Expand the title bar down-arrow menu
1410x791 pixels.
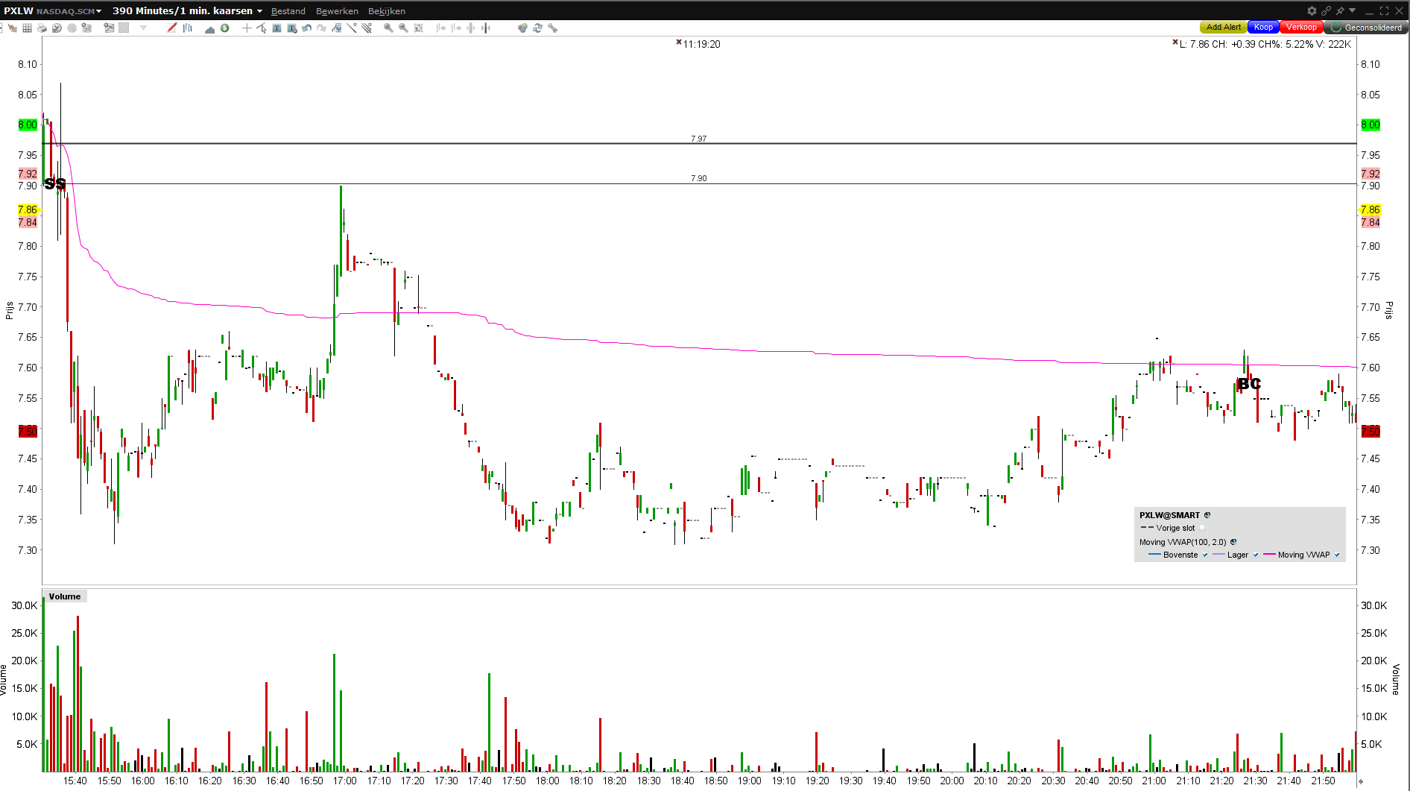tap(1353, 10)
